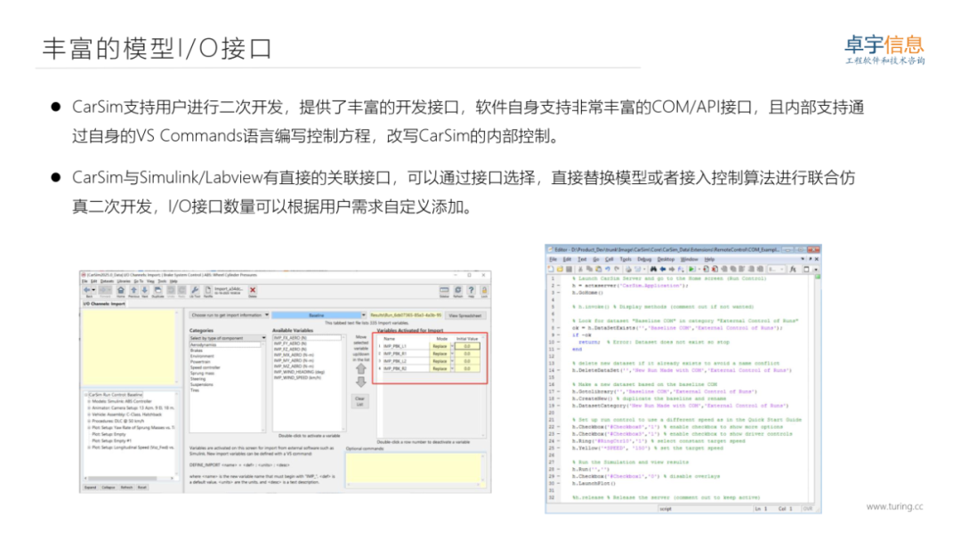The image size is (961, 540).
Task: Click the Home icon in CarSim toolbar
Action: point(121,290)
